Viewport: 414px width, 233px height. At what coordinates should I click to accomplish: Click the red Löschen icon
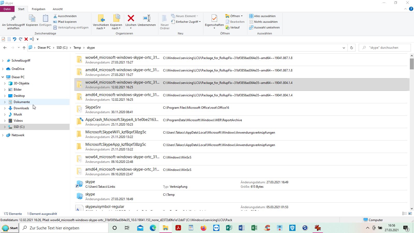tap(131, 18)
